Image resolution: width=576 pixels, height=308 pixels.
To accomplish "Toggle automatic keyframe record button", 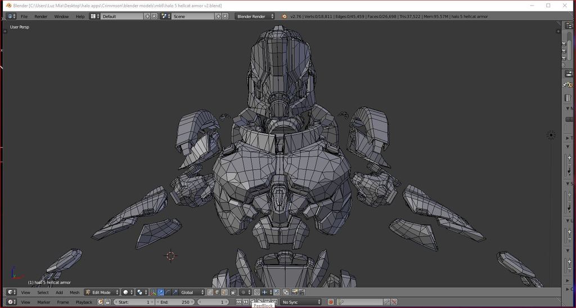I will pyautogui.click(x=331, y=302).
